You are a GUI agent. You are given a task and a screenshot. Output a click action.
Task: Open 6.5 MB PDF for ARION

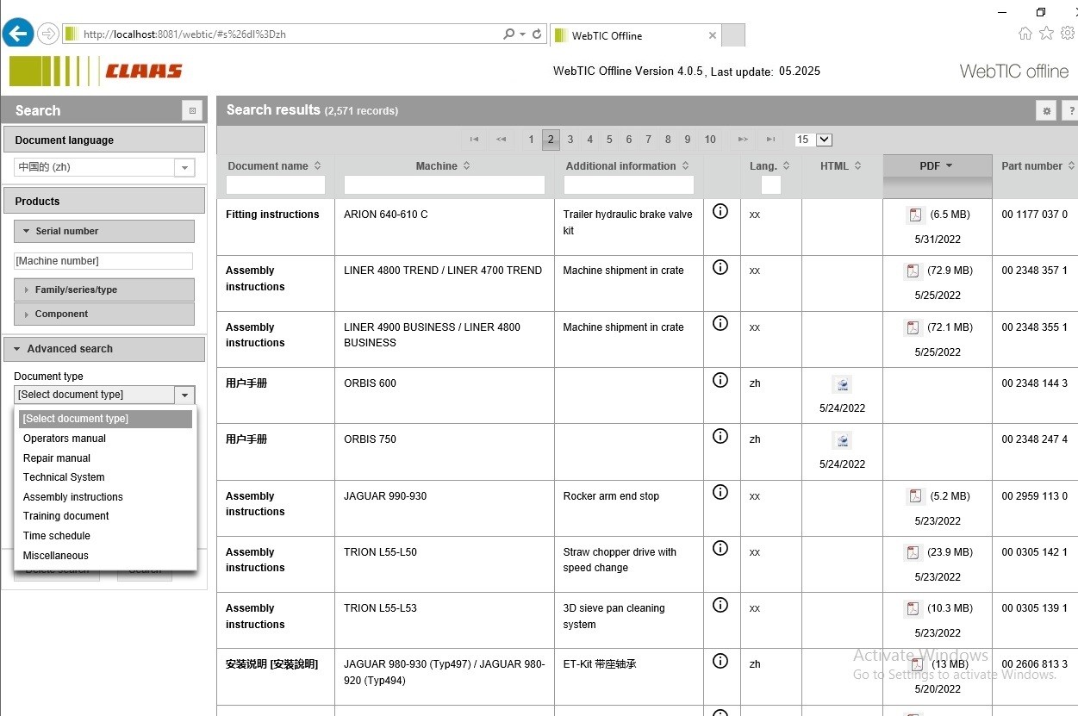click(914, 215)
